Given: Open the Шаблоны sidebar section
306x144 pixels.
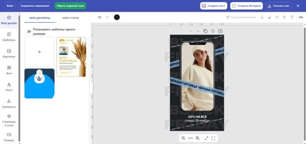Looking at the screenshot, I should 9,37.
